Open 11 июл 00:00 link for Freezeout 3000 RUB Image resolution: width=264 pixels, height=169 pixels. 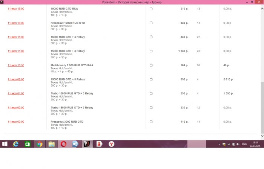click(x=16, y=122)
